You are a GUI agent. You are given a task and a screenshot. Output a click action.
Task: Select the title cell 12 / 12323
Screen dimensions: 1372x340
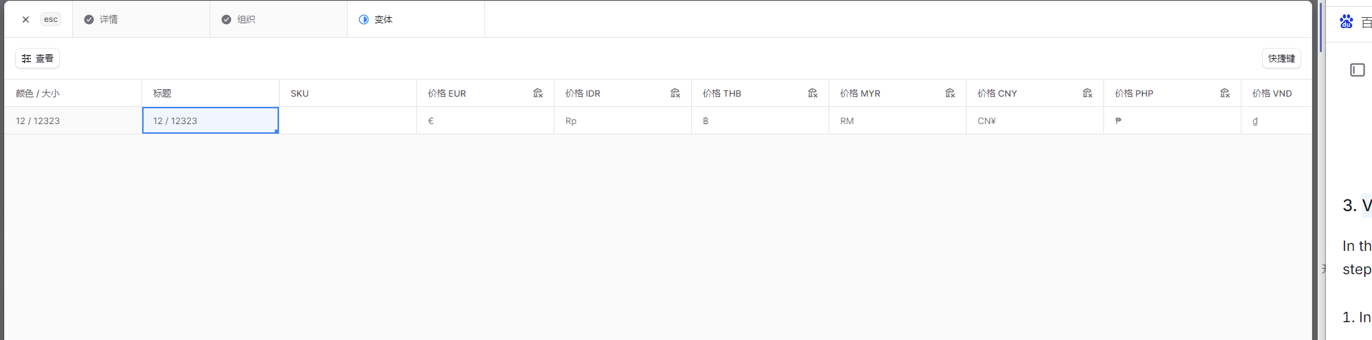pos(210,121)
